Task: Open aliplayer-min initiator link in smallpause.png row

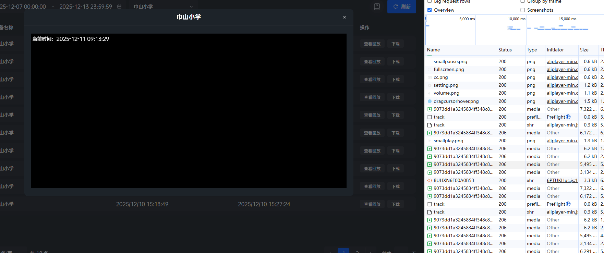Action: pyautogui.click(x=563, y=62)
